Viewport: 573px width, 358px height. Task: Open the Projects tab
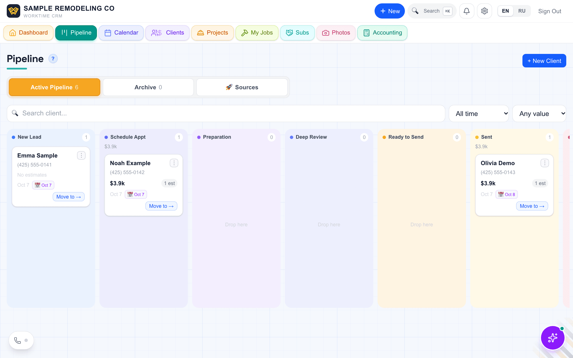click(212, 33)
